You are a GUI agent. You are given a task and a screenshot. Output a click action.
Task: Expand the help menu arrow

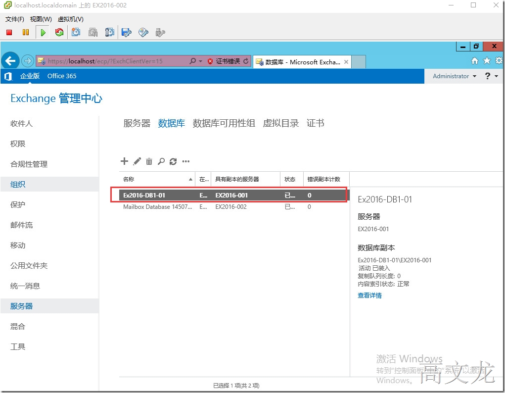point(496,76)
